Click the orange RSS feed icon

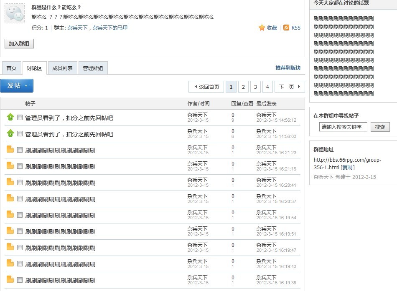click(x=286, y=28)
